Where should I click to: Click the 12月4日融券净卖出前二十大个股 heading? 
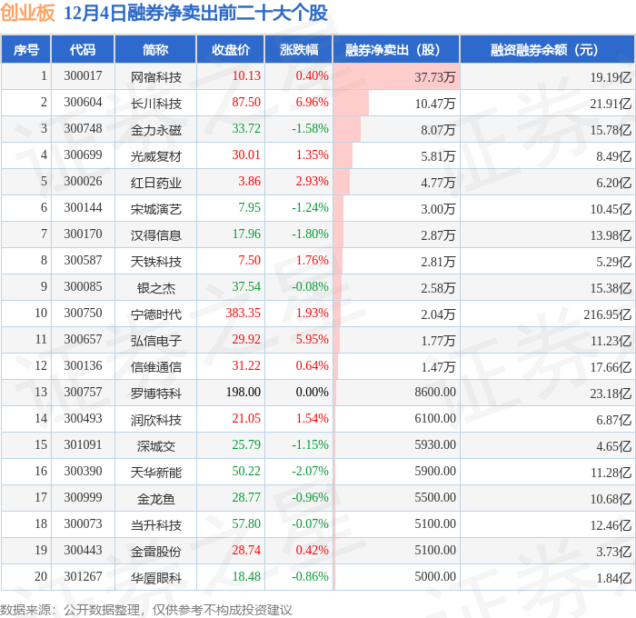point(195,13)
